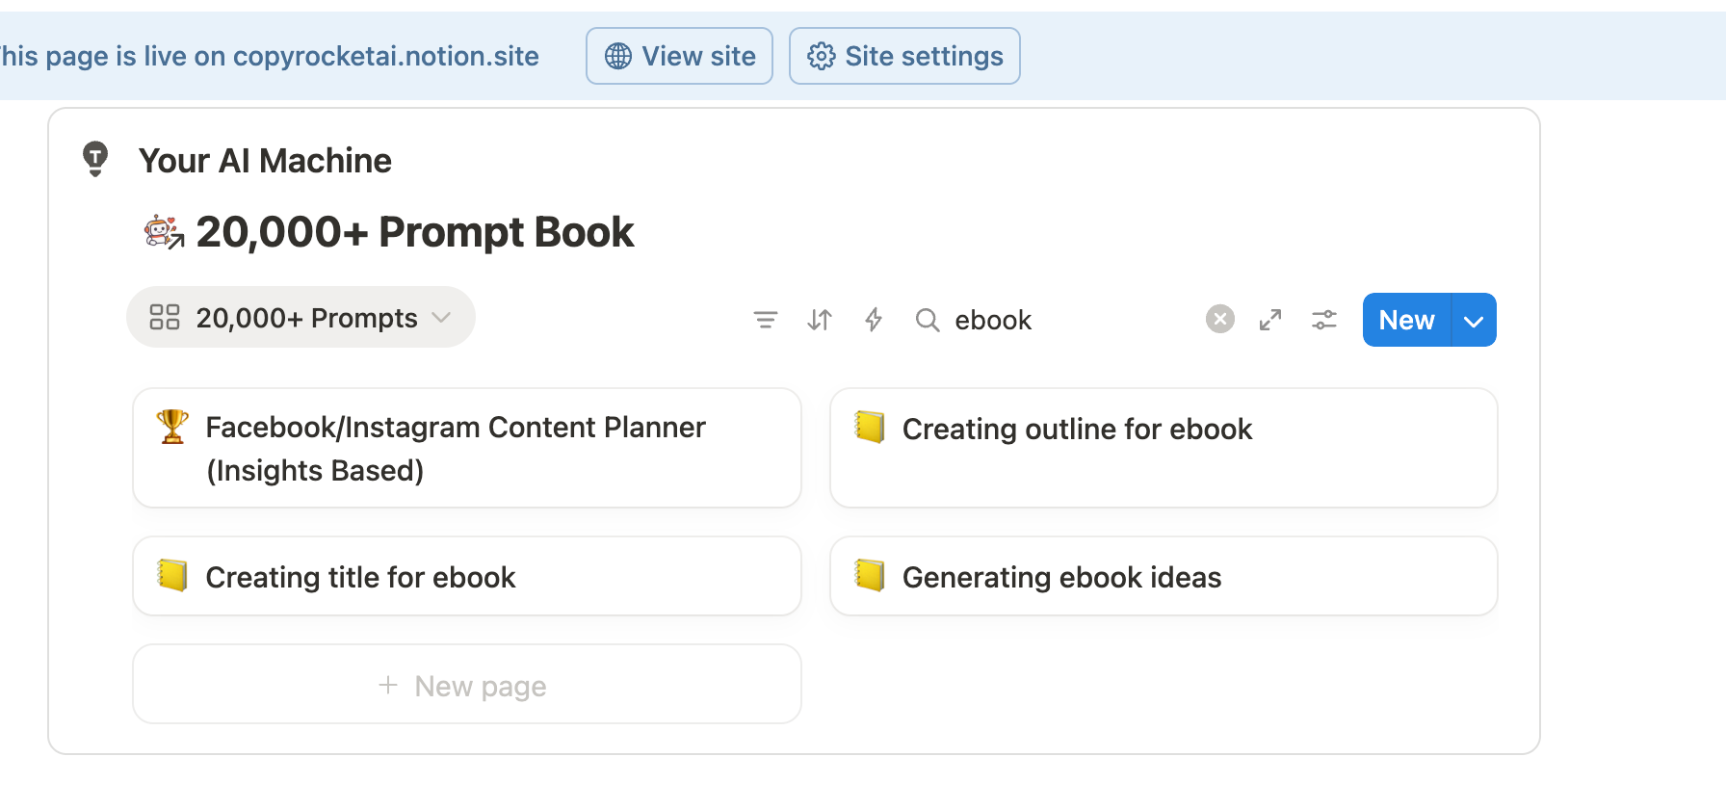
Task: Open the sort arrows icon
Action: 820,320
